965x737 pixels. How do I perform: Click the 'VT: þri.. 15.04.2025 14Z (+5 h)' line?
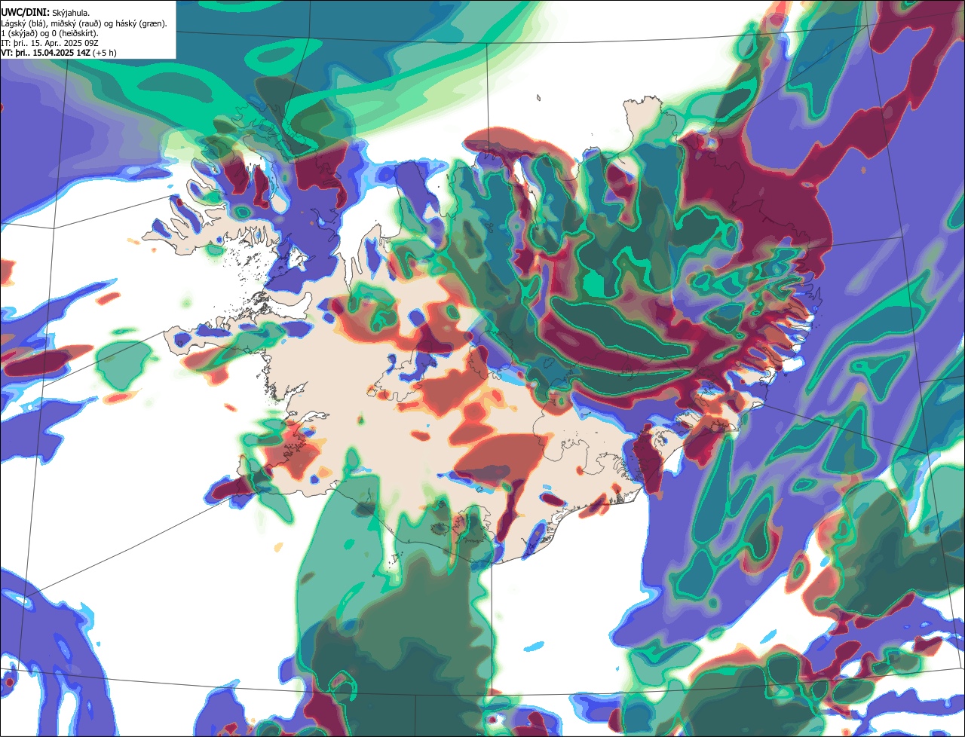(x=59, y=54)
